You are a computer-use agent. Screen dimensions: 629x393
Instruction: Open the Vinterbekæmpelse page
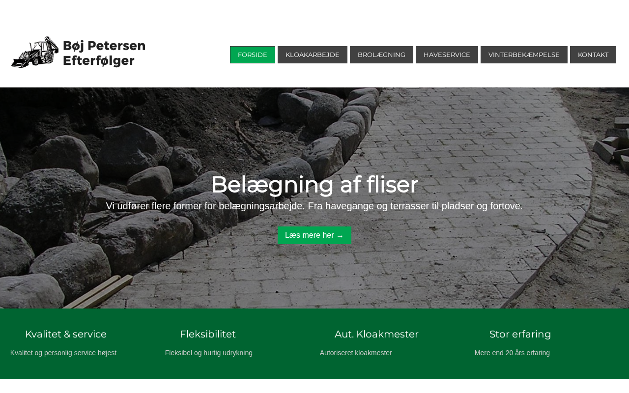point(524,55)
